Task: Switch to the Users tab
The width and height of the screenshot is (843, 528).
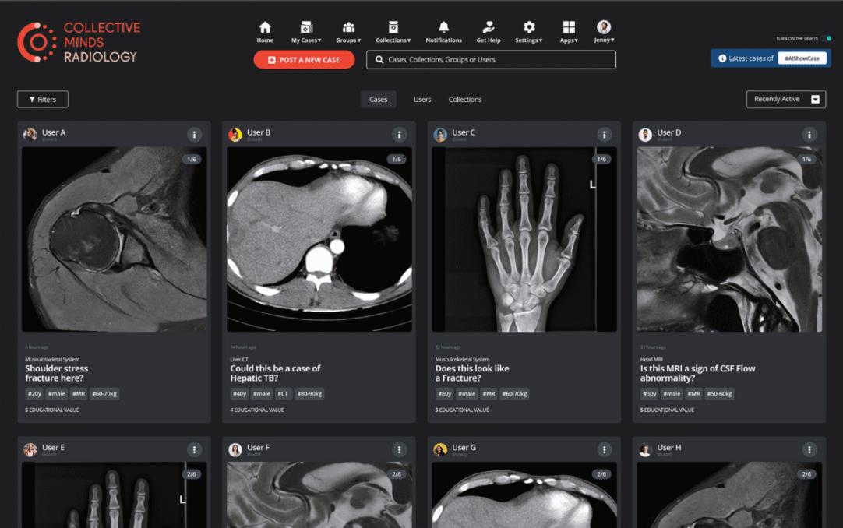Action: point(421,99)
